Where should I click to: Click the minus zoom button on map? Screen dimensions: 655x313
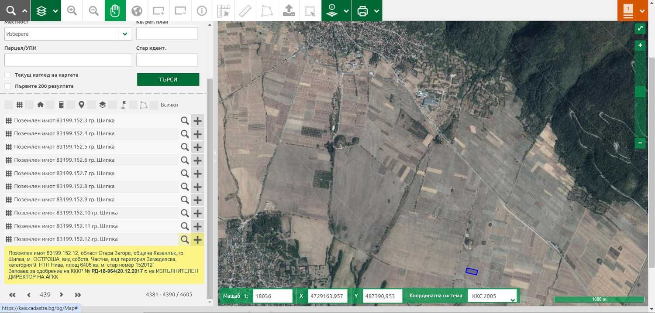coord(640,143)
